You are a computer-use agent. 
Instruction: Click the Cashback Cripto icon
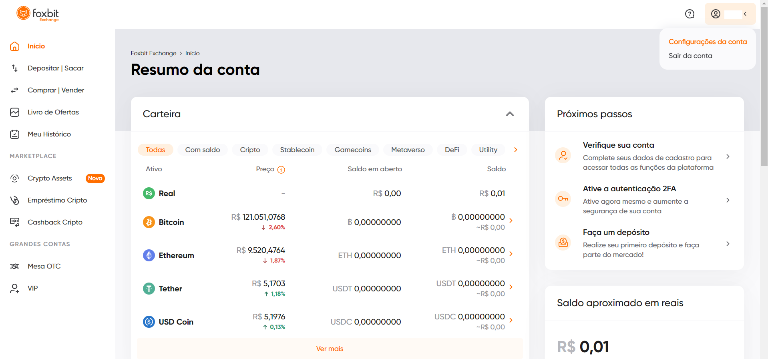tap(15, 222)
